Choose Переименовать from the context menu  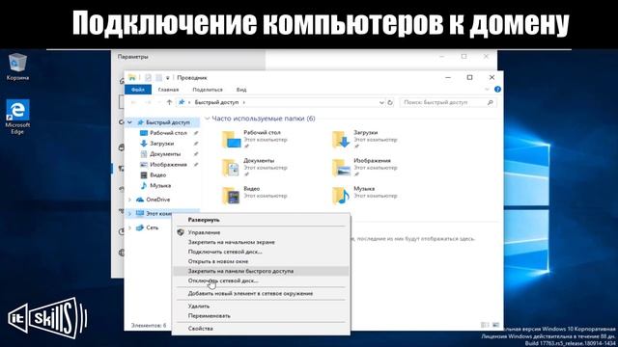261,316
